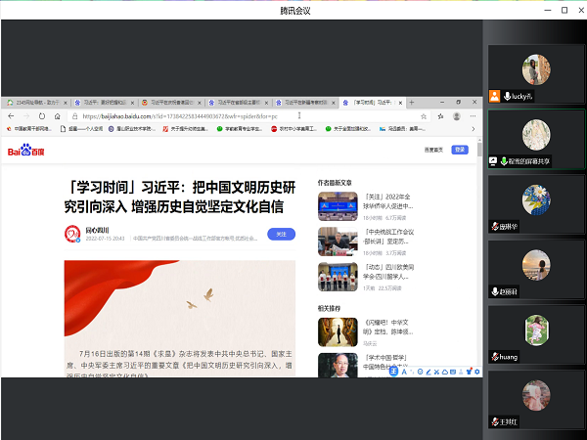Open the 四川欧美同学会 article thumbnail
Screen dimensions: 587x440
point(332,278)
